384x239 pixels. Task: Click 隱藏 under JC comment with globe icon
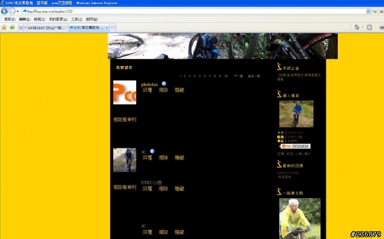click(x=179, y=157)
